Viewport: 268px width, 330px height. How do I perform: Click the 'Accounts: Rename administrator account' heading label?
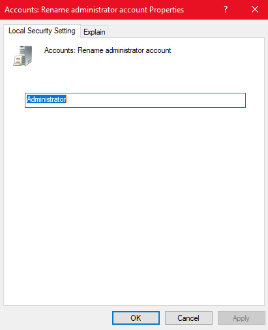tap(108, 50)
